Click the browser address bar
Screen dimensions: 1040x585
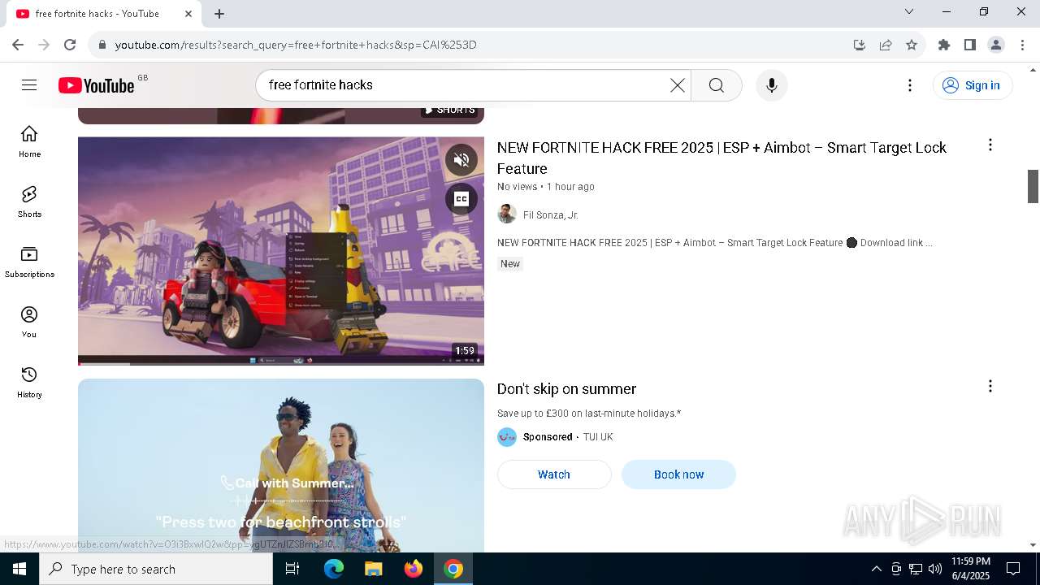point(479,45)
